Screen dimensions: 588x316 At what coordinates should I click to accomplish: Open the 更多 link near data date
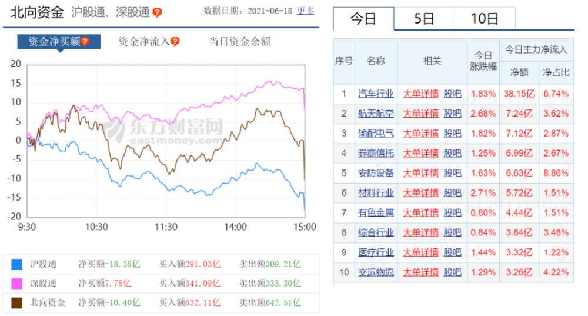(306, 11)
